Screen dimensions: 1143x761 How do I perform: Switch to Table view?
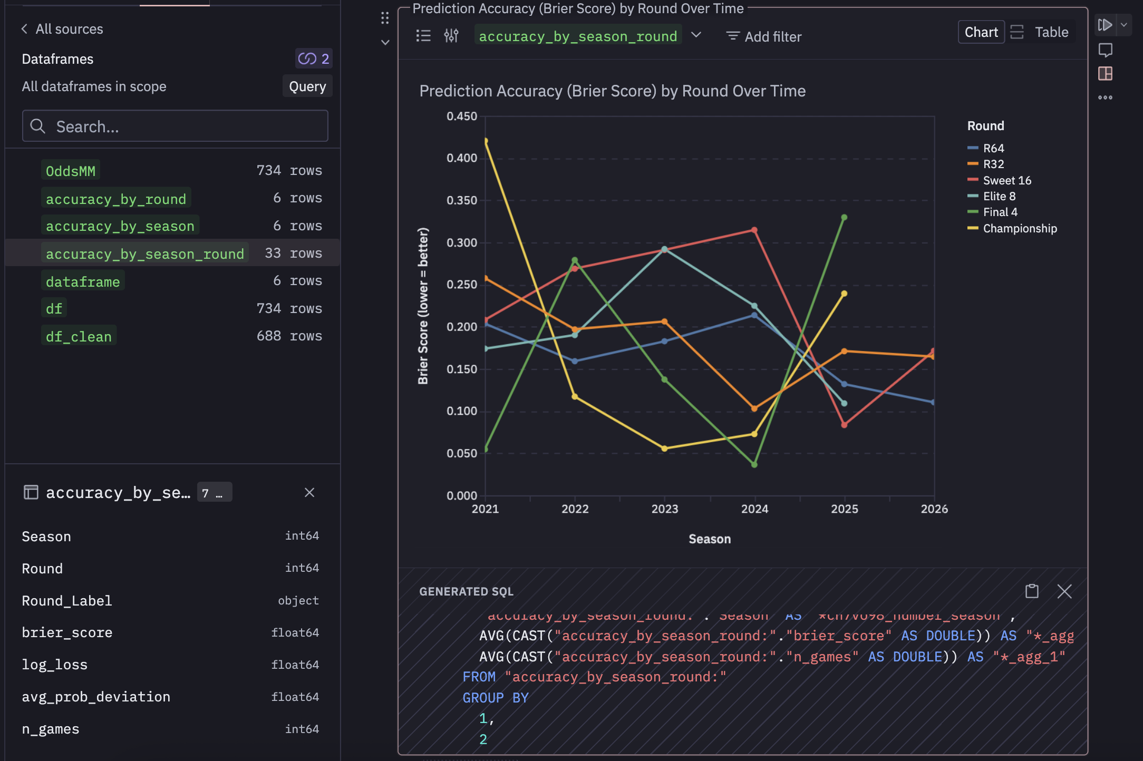coord(1051,32)
